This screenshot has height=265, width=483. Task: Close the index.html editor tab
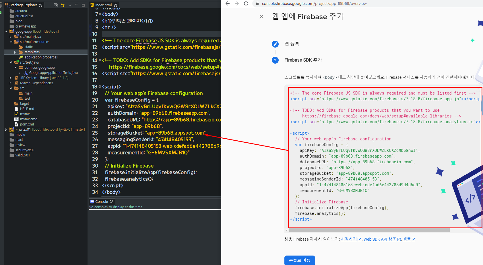(x=115, y=5)
